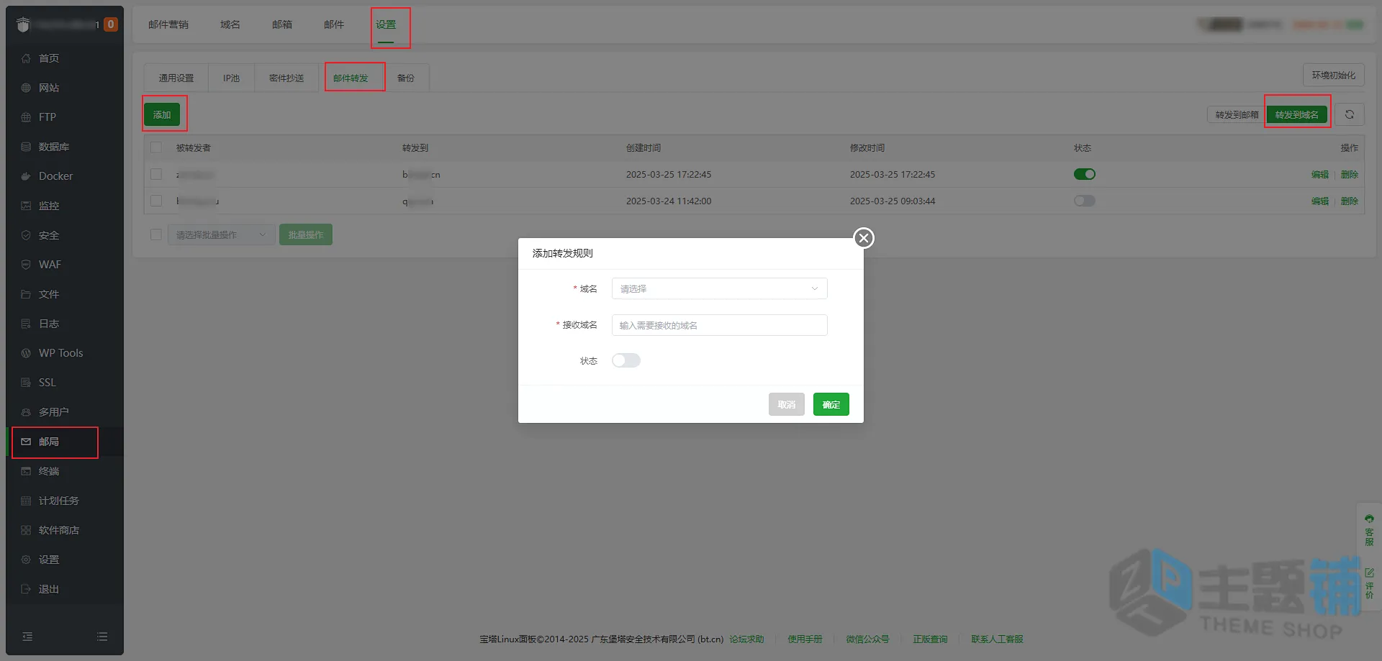Click 删除 on the 17:22:45 row
This screenshot has width=1382, height=661.
pos(1350,174)
